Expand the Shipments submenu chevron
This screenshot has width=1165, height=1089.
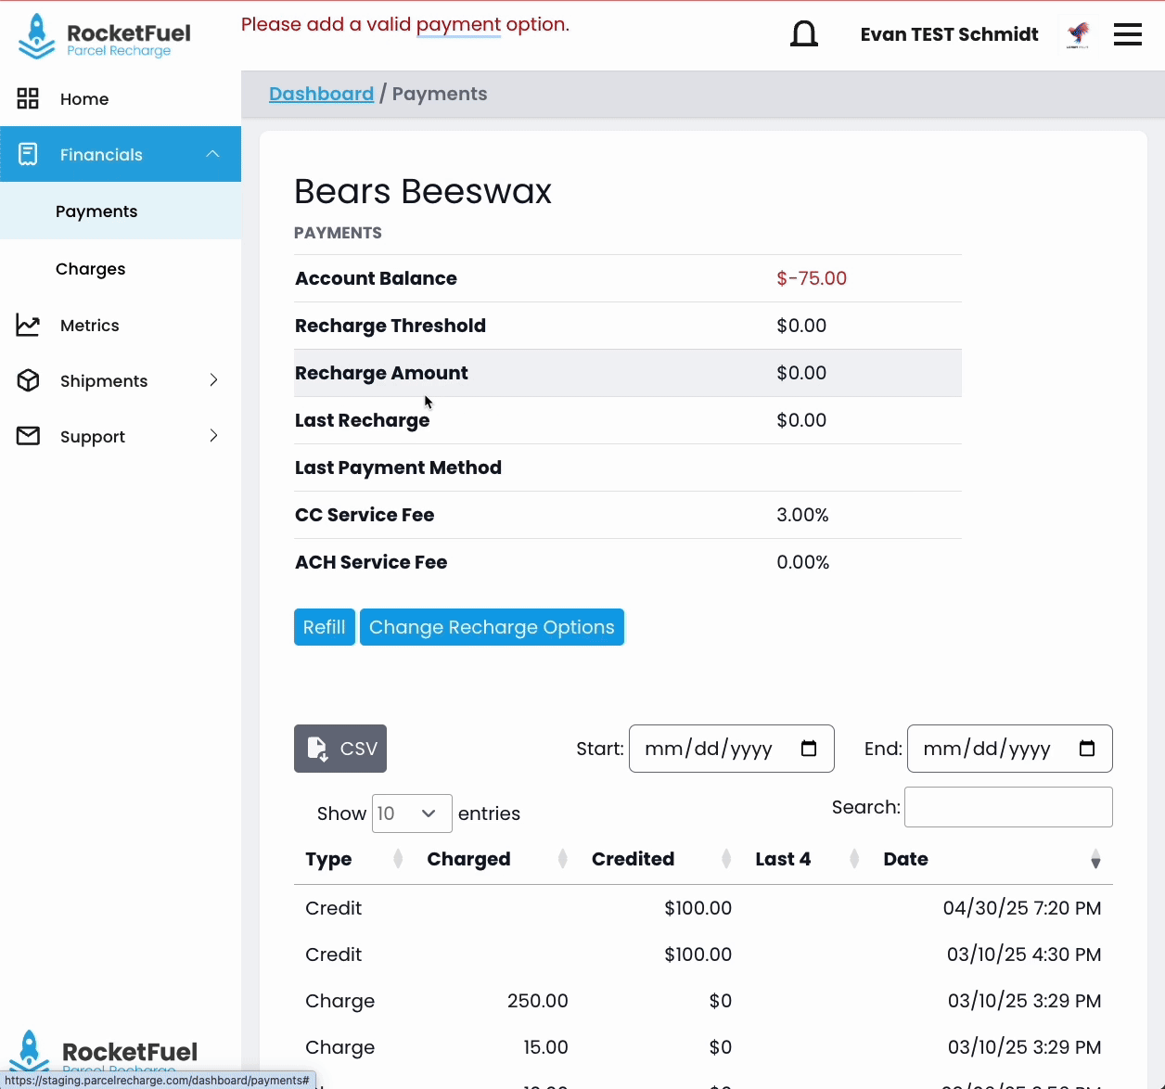pyautogui.click(x=213, y=380)
